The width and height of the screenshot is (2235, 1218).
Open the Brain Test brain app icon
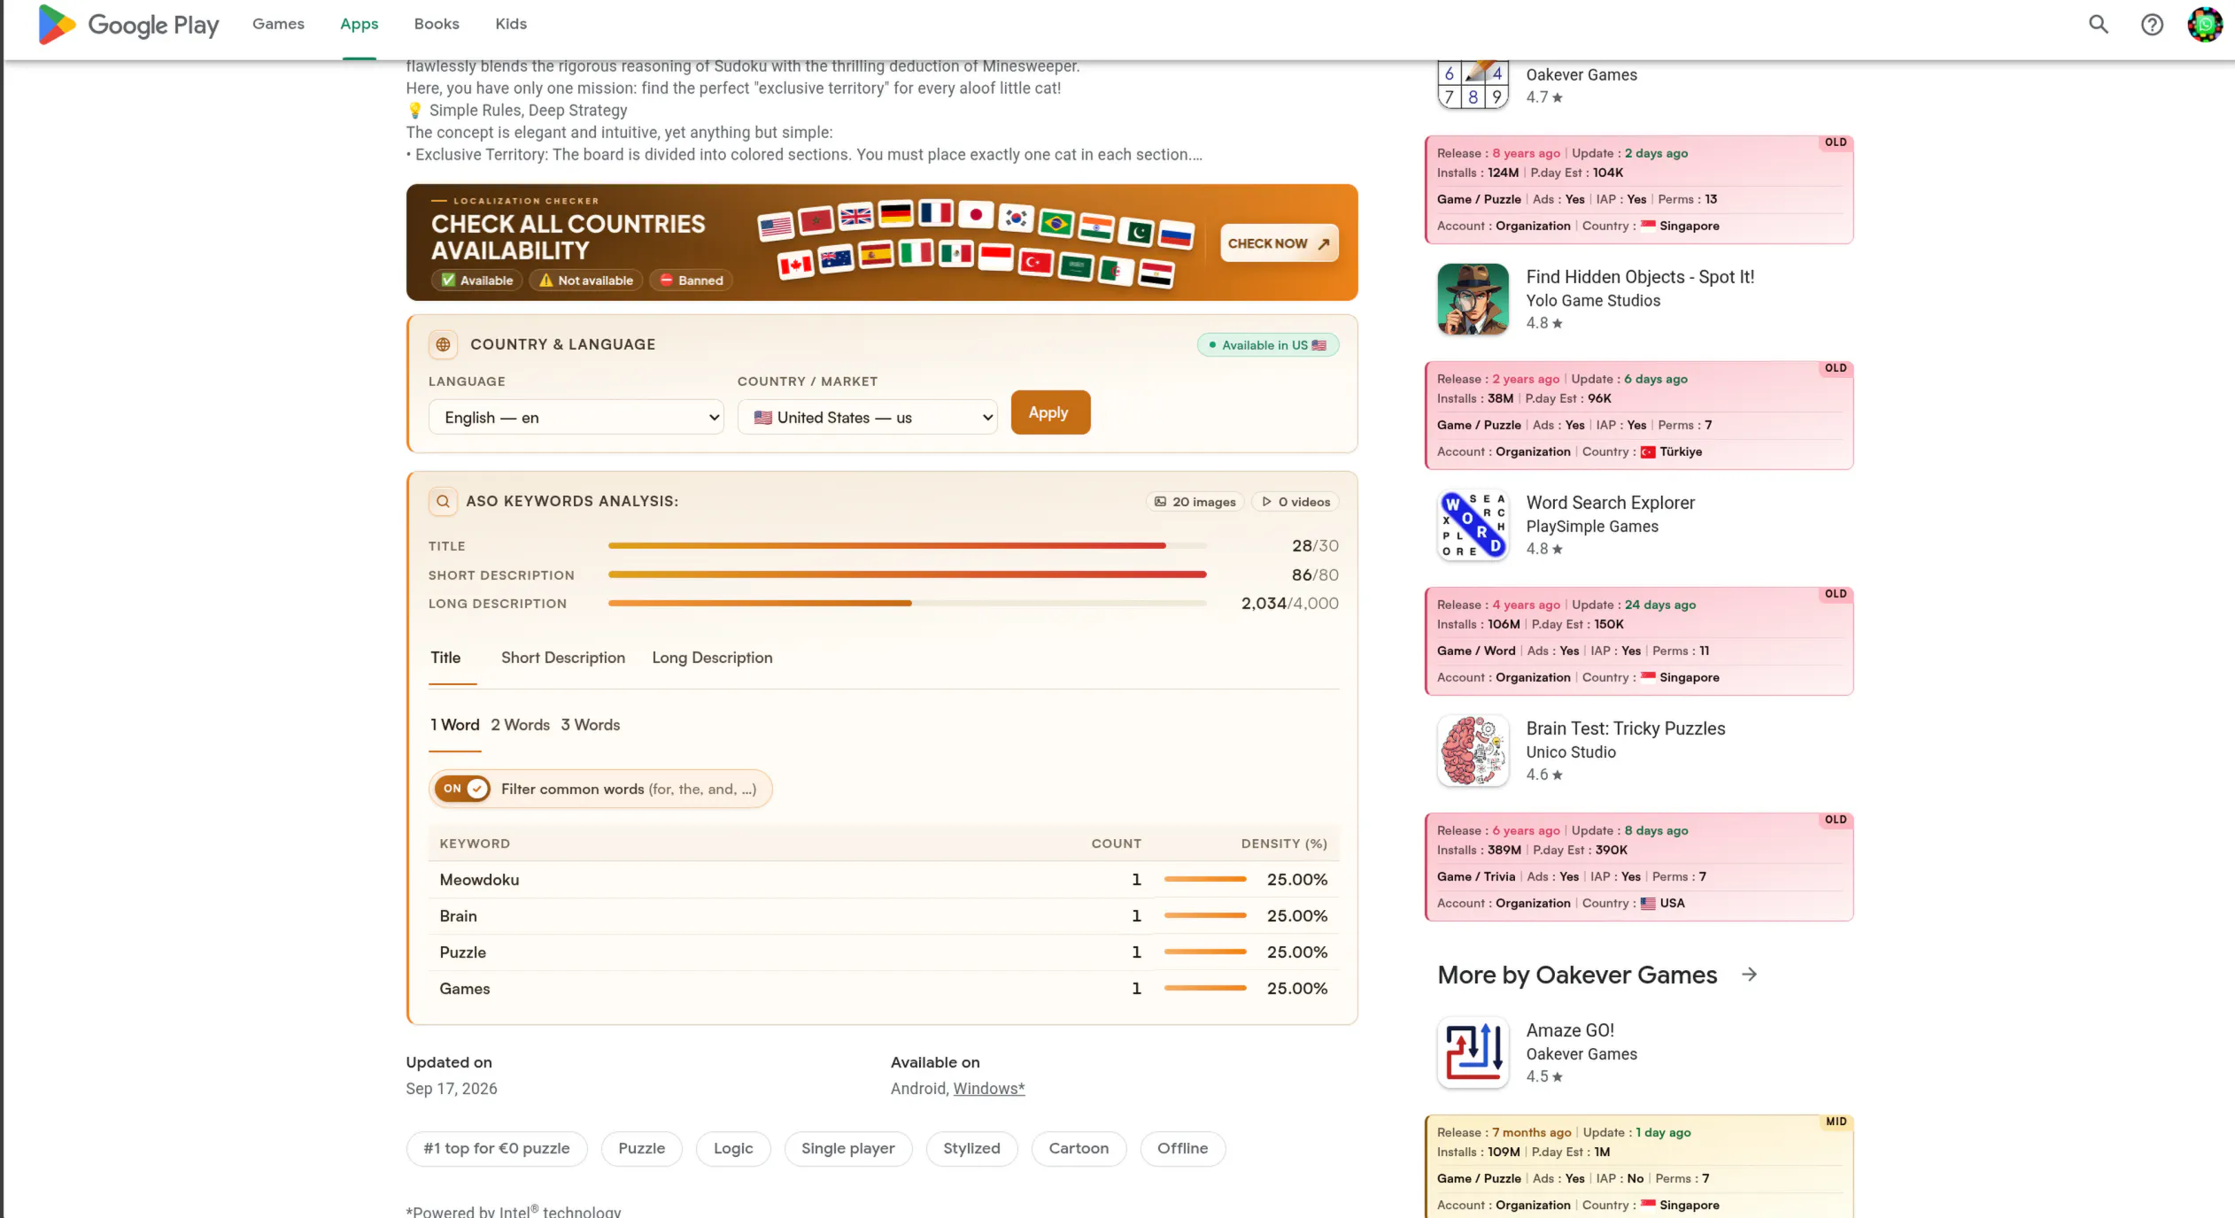[1473, 751]
